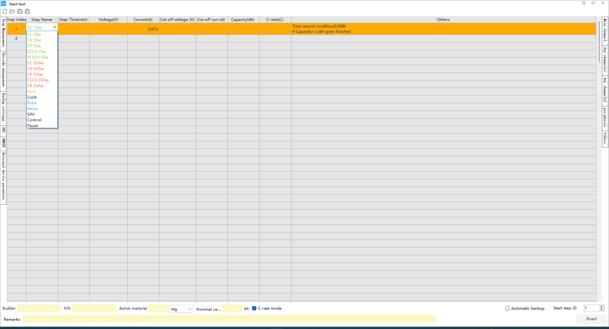Pick CC DChg from the dropdown list
This screenshot has width=609, height=329.
(36, 63)
